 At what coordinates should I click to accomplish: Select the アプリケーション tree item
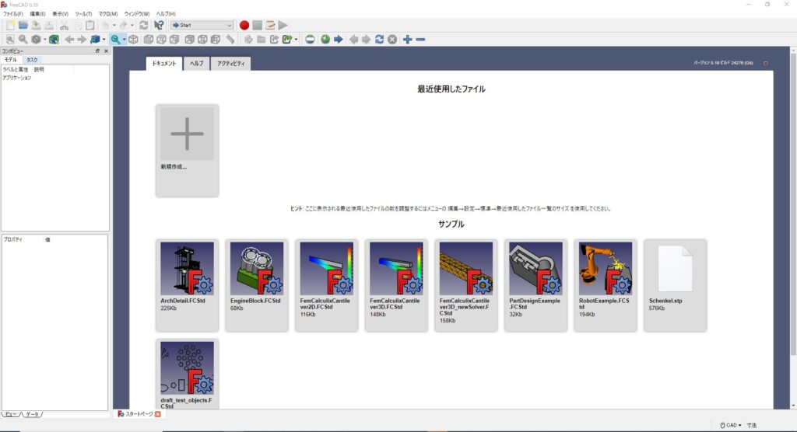(x=17, y=78)
